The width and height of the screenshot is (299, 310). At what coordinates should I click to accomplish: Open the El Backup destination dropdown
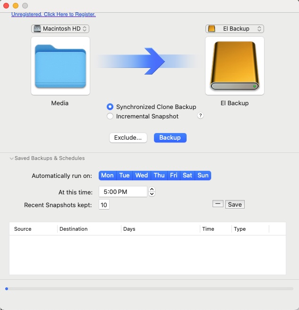[x=235, y=29]
